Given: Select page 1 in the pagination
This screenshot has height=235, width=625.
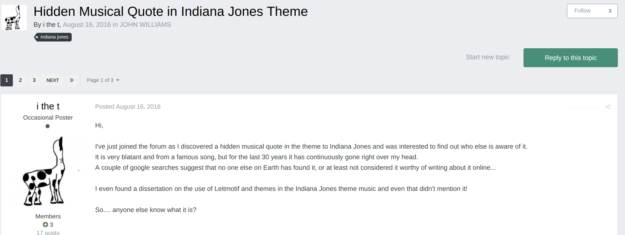Looking at the screenshot, I should (x=6, y=80).
